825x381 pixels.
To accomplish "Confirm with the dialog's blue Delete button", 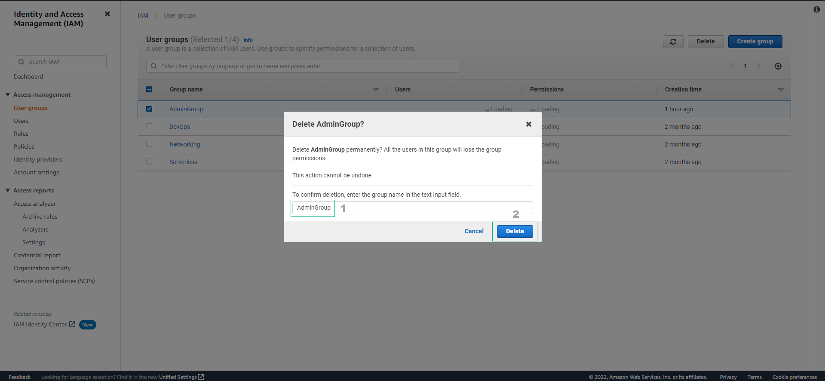I will [515, 232].
